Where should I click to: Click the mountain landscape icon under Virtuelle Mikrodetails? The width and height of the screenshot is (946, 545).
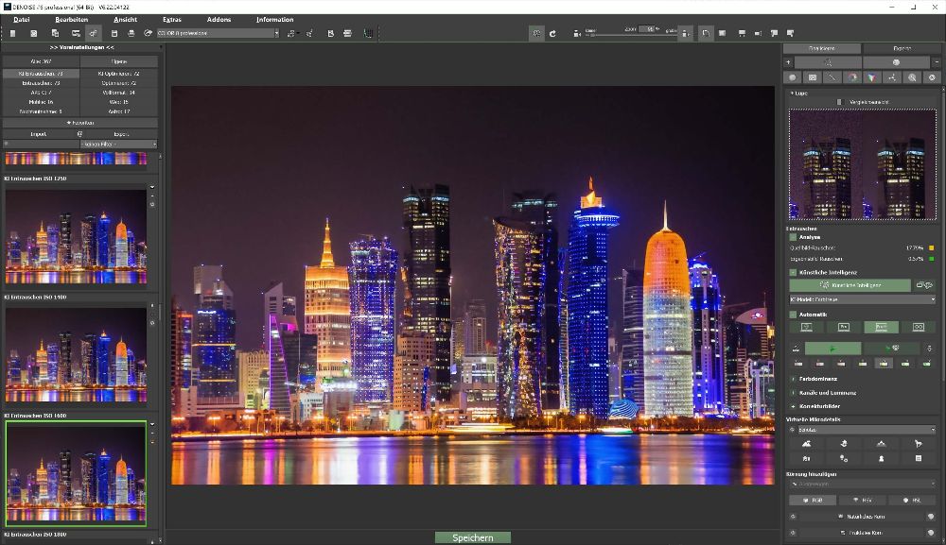[806, 442]
